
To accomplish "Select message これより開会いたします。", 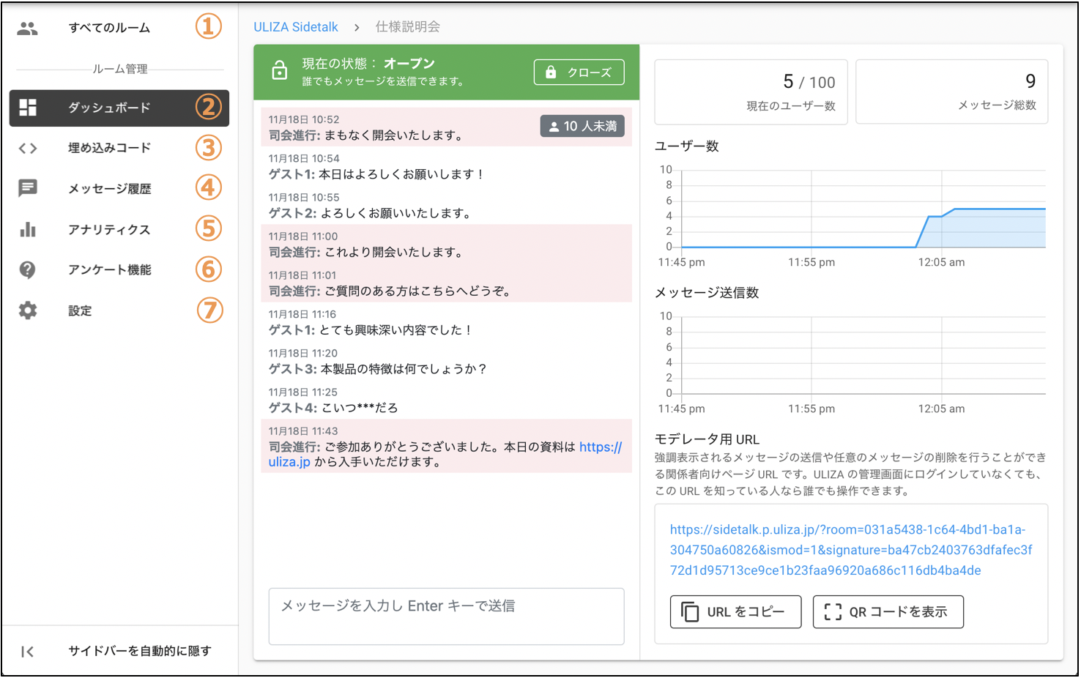I will pos(446,244).
